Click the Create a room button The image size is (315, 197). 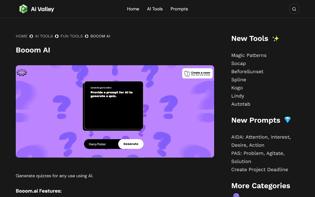point(197,74)
